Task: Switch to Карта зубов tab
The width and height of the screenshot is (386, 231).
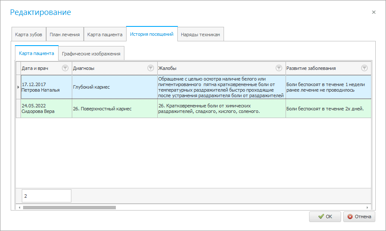Action: coord(28,35)
